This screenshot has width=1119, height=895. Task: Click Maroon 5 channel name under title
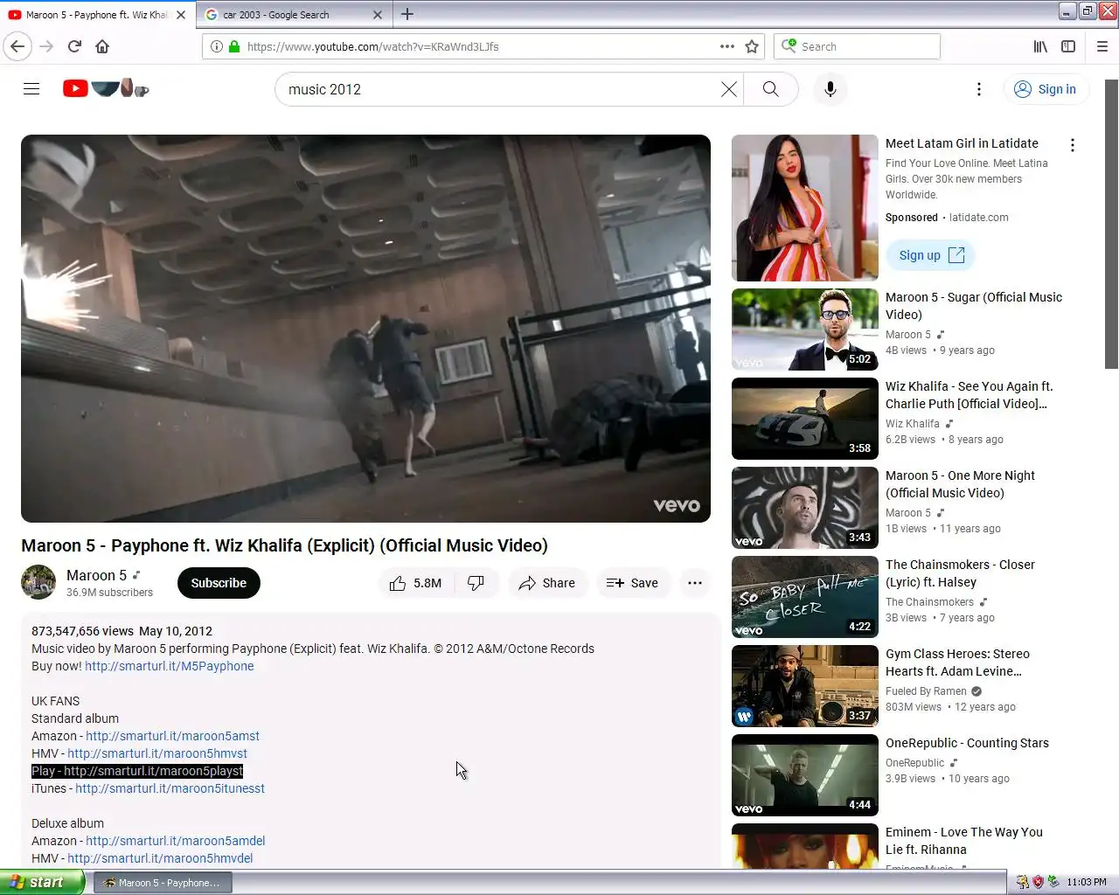pyautogui.click(x=96, y=575)
